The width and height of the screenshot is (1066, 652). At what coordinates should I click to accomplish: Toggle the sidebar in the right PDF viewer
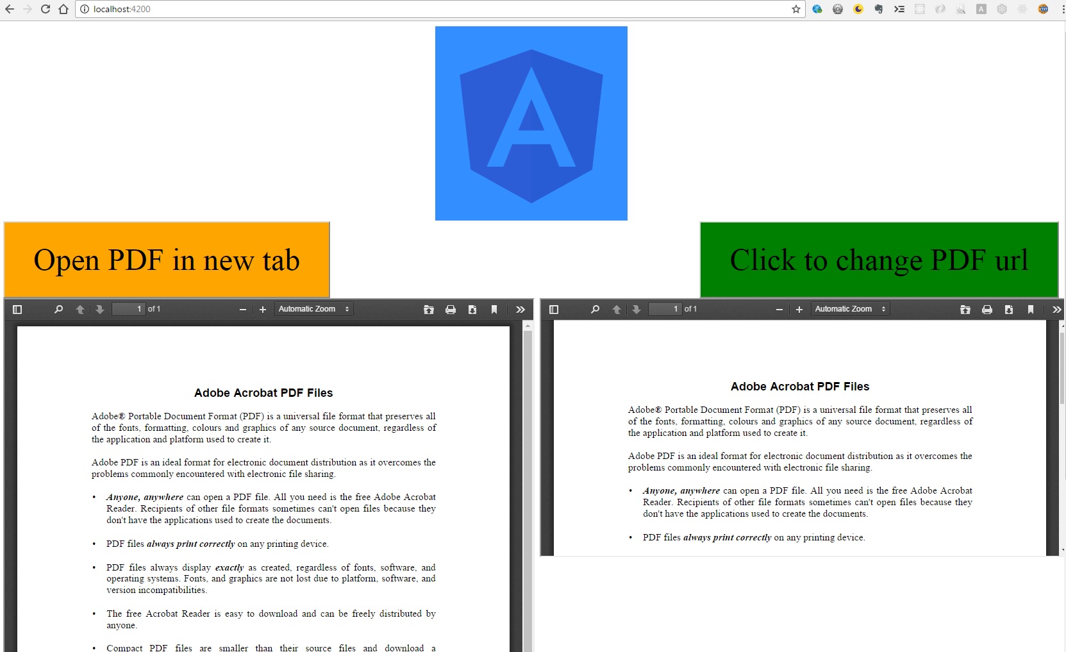pos(554,309)
